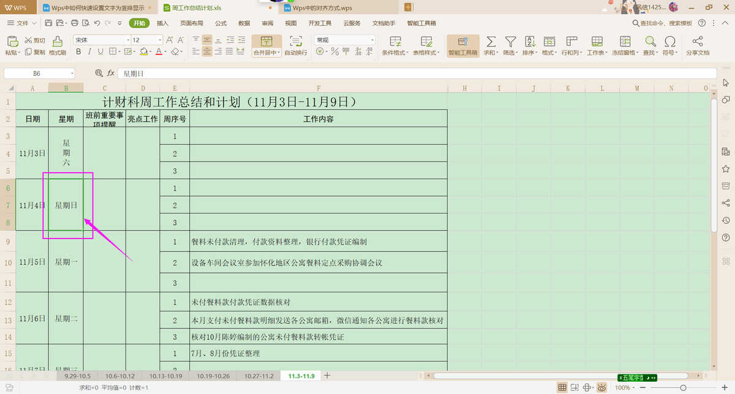The height and width of the screenshot is (394, 735).
Task: Click the font color red A swatch
Action: coord(158,52)
